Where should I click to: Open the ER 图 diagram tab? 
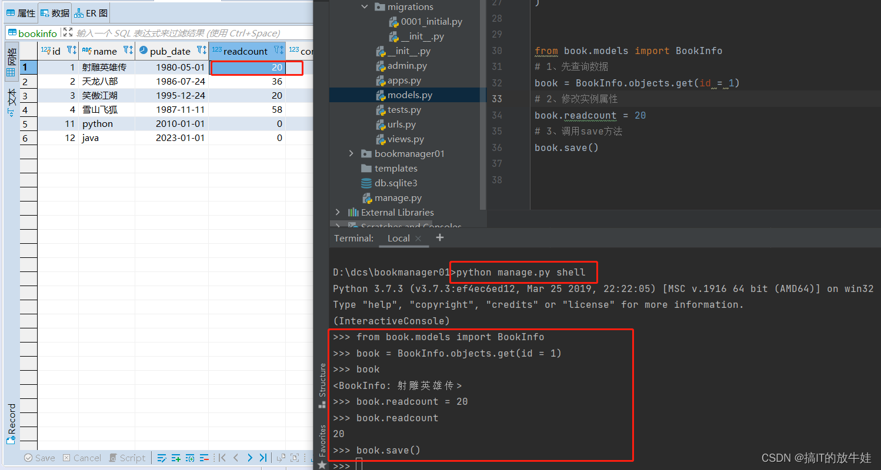point(91,13)
